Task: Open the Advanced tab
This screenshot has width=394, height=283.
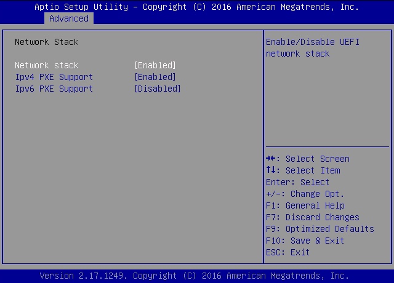Action: coord(69,18)
